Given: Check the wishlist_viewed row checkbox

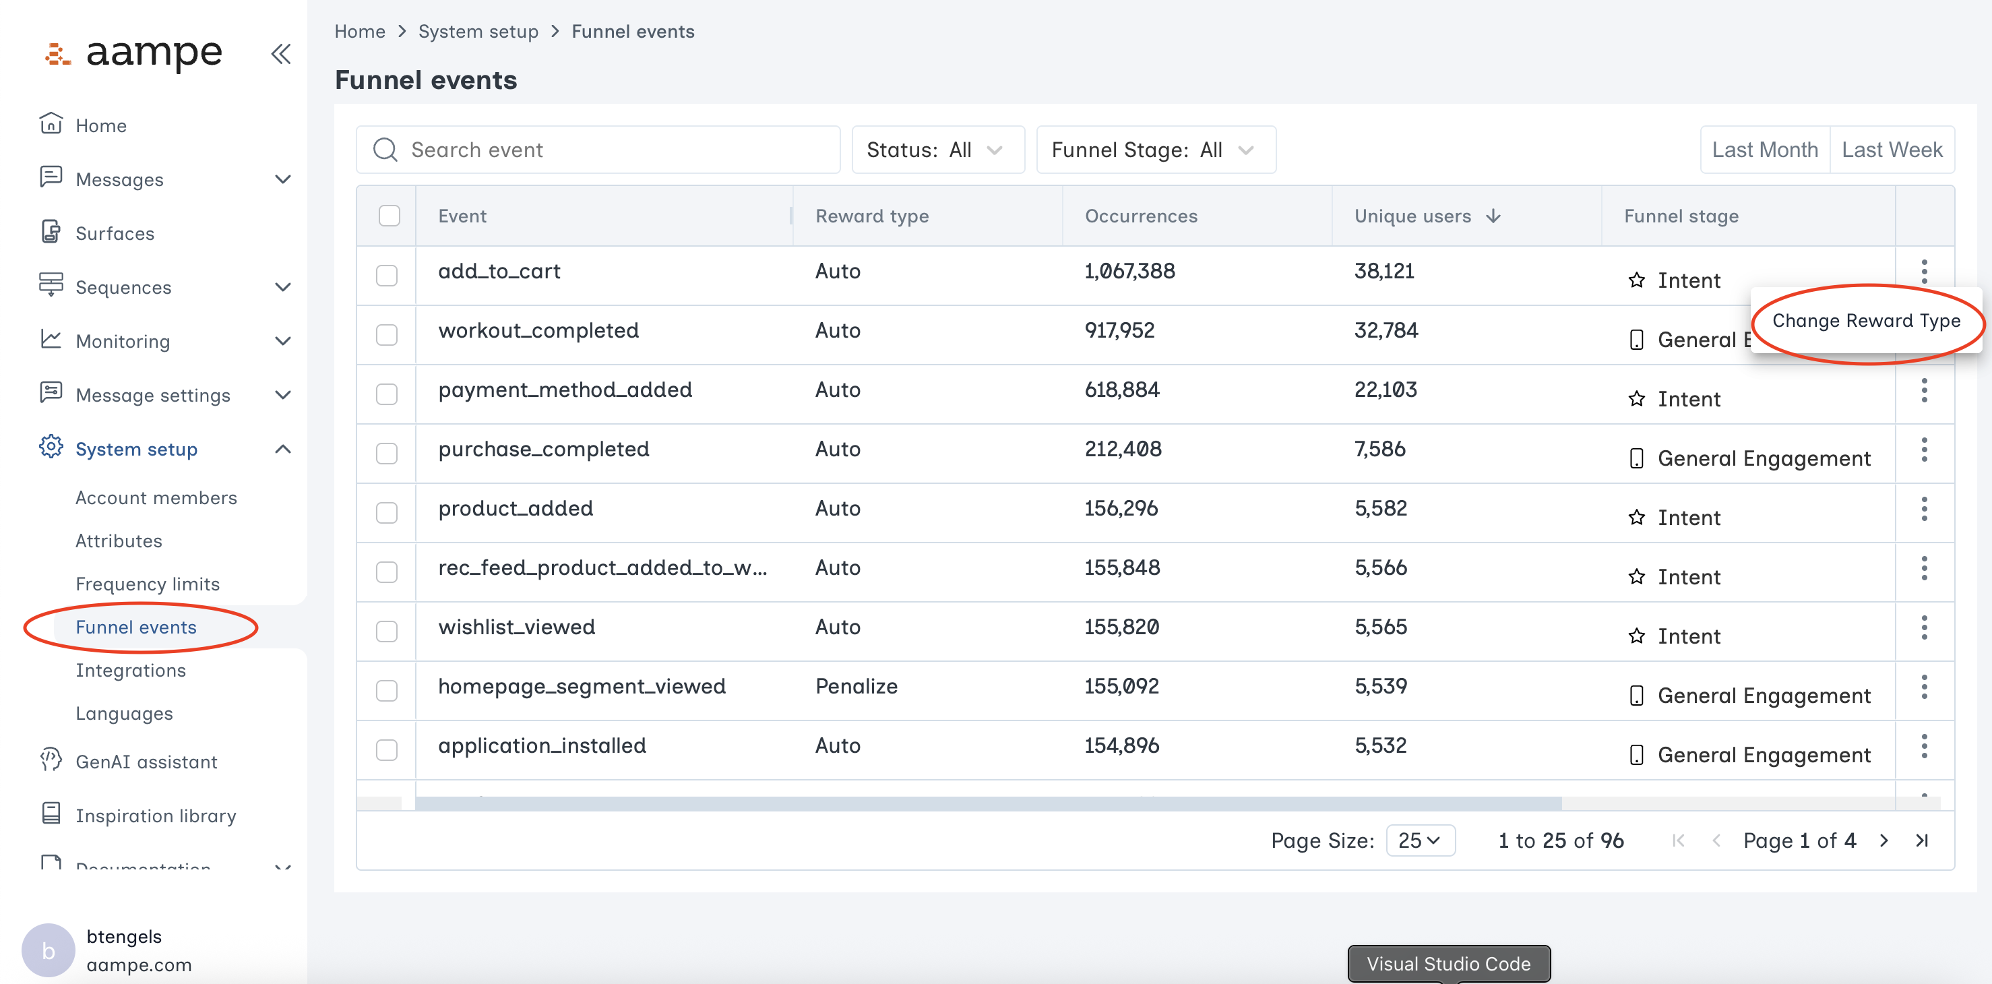Looking at the screenshot, I should [387, 632].
